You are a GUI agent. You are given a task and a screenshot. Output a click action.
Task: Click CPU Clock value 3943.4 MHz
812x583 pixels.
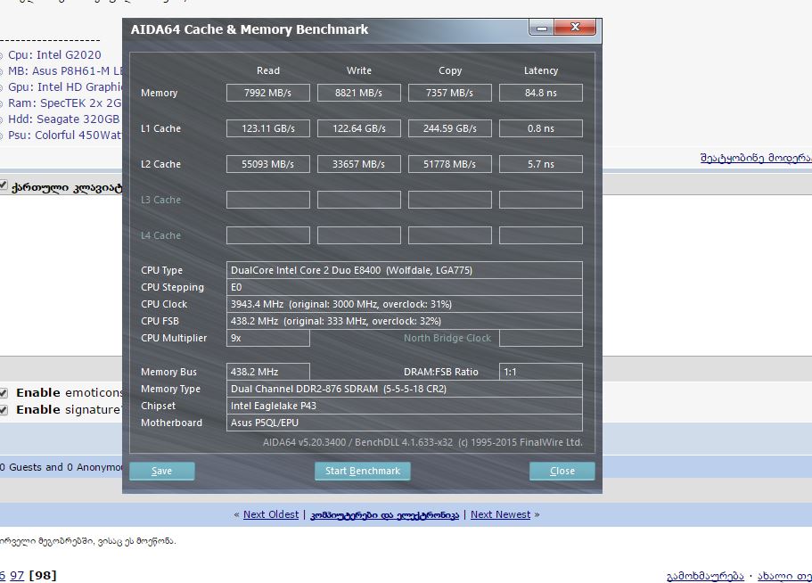[x=405, y=305]
